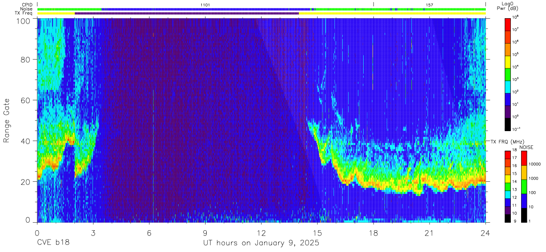Click the 14 MHz frequency scale label

click(515, 182)
